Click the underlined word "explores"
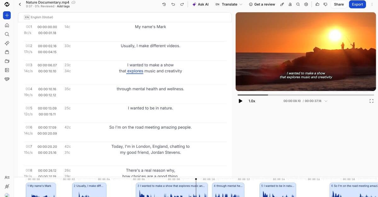 [x=135, y=71]
